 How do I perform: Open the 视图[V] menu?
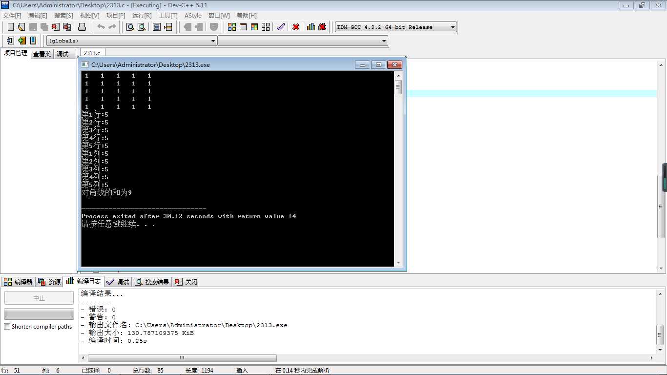click(90, 15)
